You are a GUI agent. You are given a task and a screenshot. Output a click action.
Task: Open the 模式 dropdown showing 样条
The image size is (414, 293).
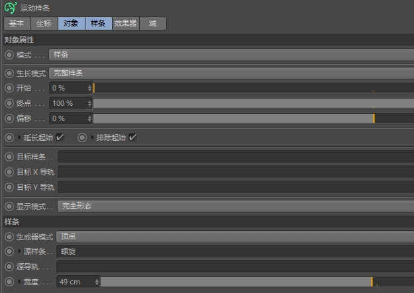click(231, 55)
